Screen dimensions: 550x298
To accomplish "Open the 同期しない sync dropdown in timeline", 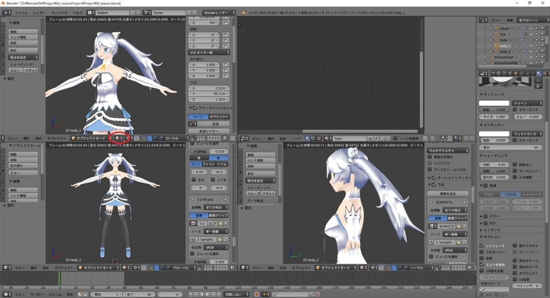I will (237, 294).
